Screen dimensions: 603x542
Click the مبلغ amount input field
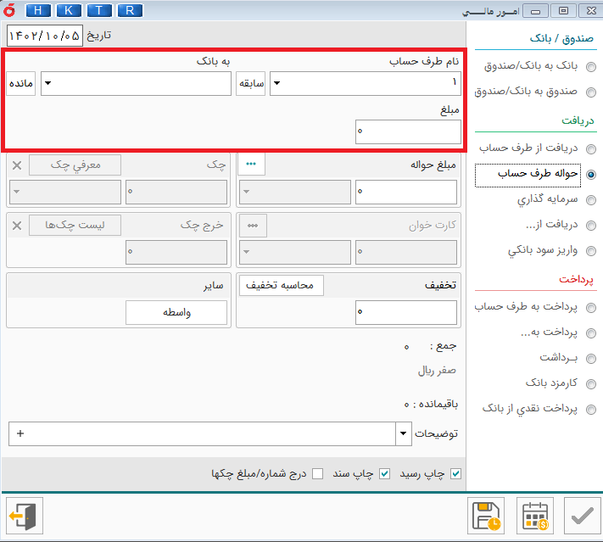pyautogui.click(x=408, y=131)
